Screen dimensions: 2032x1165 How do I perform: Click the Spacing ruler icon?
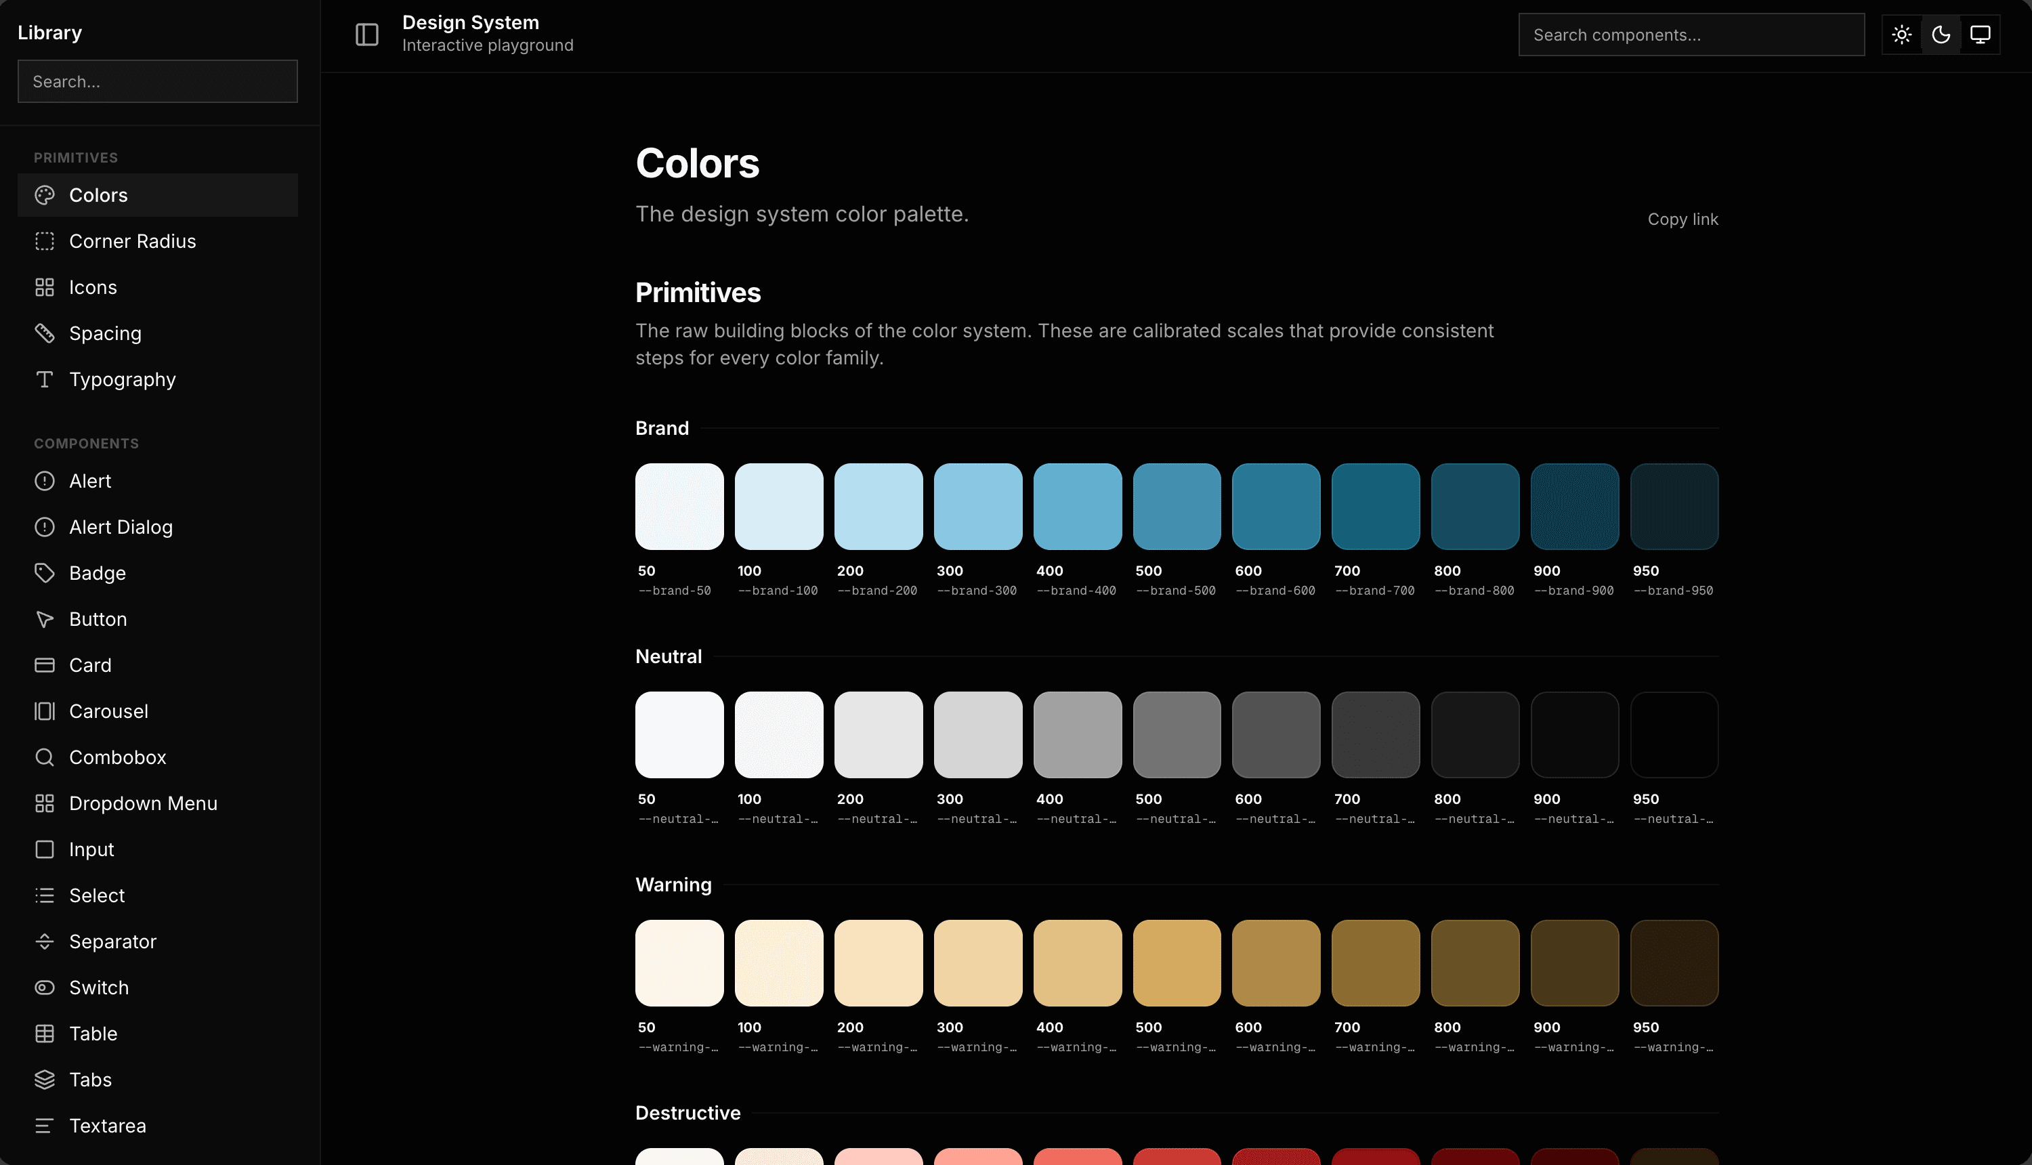[45, 333]
